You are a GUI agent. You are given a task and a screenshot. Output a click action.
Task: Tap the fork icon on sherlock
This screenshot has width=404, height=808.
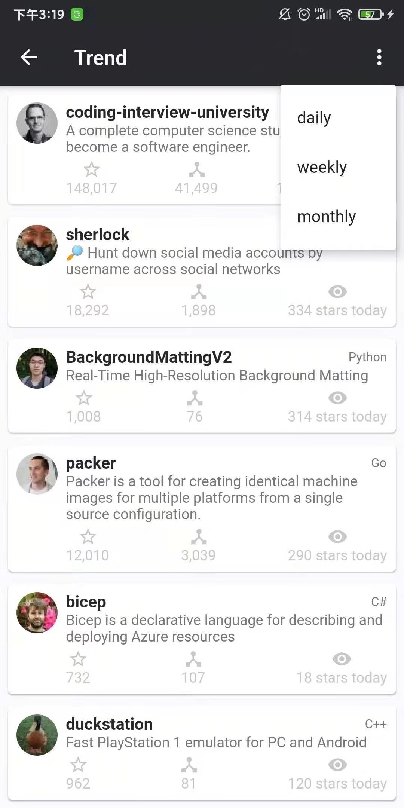click(199, 292)
